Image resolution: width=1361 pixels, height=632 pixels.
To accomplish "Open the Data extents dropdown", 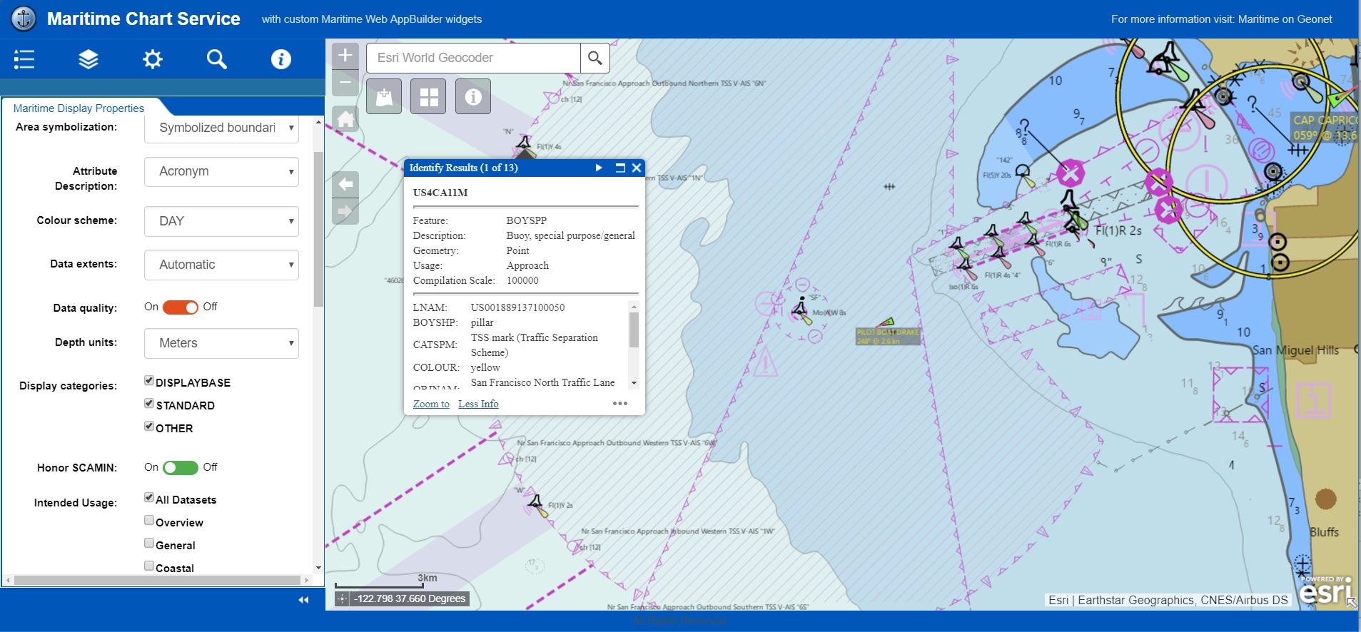I will click(221, 265).
